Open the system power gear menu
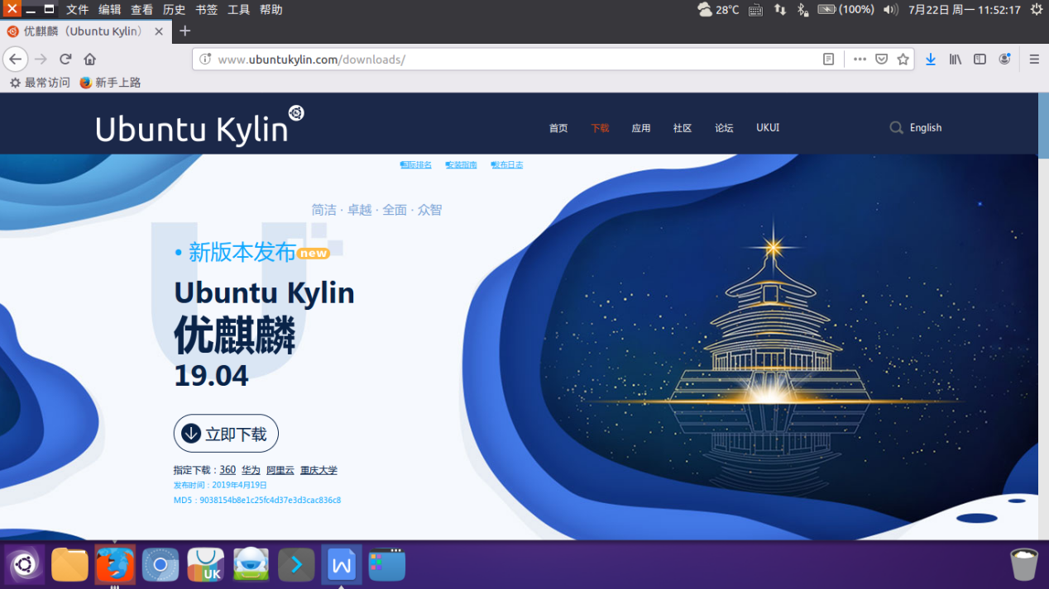1049x589 pixels. point(1037,10)
